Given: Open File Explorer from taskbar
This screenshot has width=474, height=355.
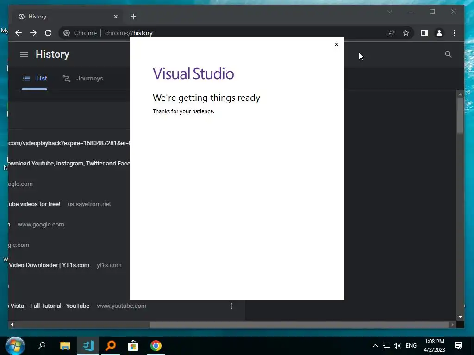Looking at the screenshot, I should [65, 346].
